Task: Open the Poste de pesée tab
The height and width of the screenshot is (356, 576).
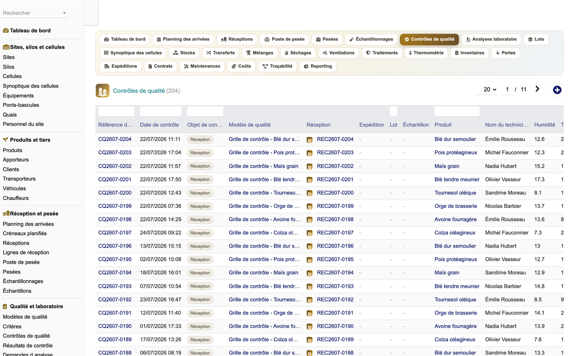Action: [x=285, y=39]
